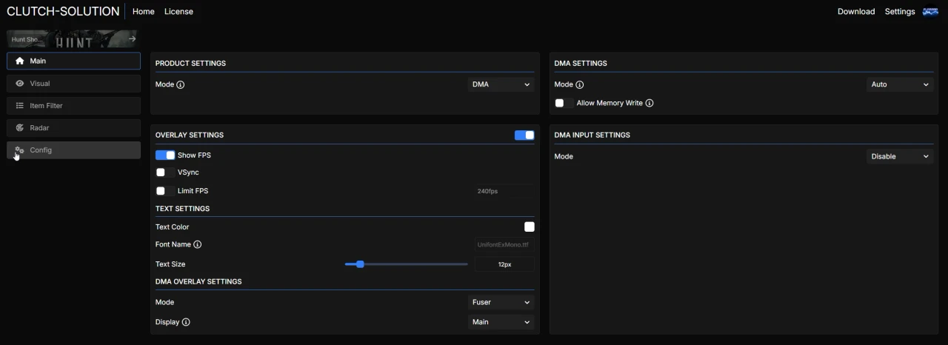Click the TEXT SETTINGS heading
Viewport: 948px width, 345px height.
(x=182, y=209)
